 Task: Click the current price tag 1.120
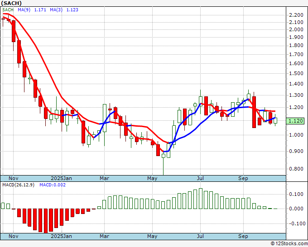coord(295,121)
